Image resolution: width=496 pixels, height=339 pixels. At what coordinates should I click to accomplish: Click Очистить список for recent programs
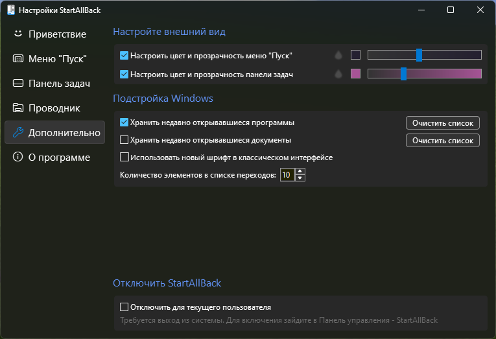point(443,123)
